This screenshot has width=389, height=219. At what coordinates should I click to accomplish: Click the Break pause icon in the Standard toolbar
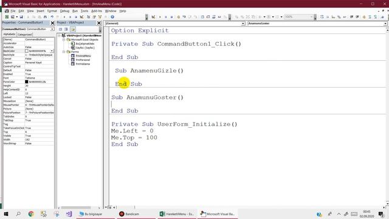click(x=70, y=17)
